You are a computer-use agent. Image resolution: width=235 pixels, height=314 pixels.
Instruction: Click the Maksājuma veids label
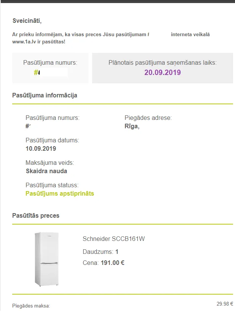point(50,163)
